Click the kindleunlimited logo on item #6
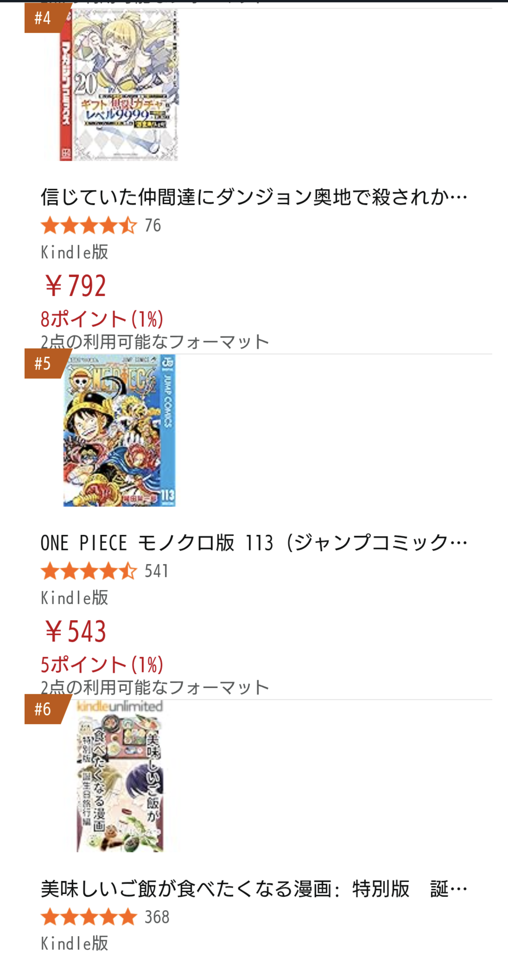This screenshot has width=508, height=956. click(119, 706)
